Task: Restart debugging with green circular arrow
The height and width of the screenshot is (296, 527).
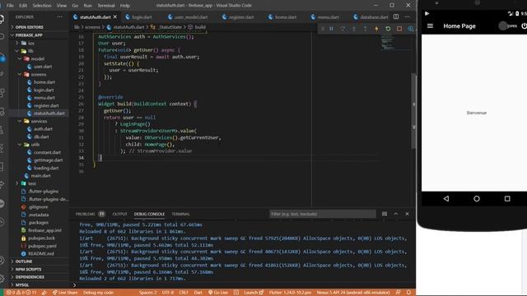Action: coord(388,29)
